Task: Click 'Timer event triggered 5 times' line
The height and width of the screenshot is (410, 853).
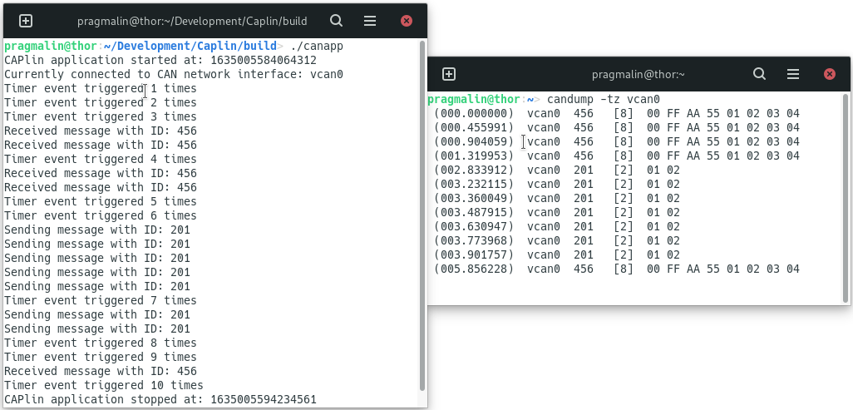Action: point(100,201)
